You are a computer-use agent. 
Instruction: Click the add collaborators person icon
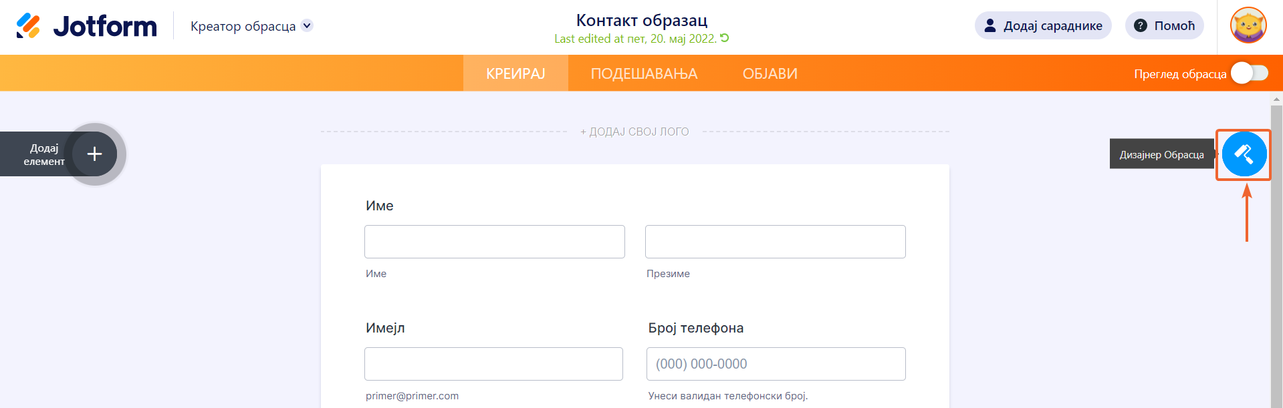pyautogui.click(x=990, y=25)
